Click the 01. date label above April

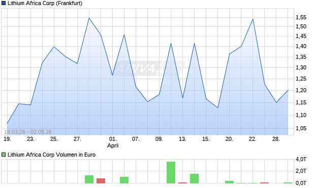(113, 139)
